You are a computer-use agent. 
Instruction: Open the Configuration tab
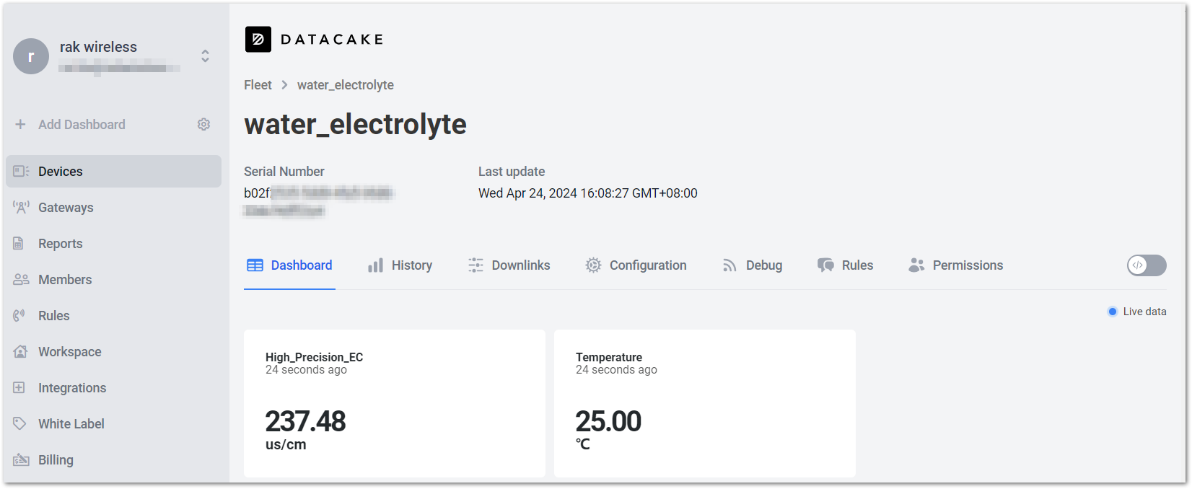tap(636, 265)
